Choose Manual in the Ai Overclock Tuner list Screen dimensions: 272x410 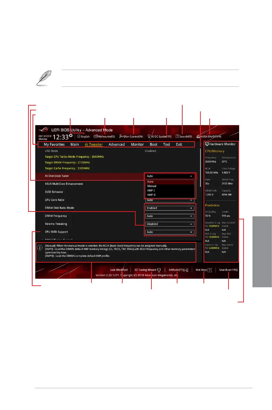170,186
